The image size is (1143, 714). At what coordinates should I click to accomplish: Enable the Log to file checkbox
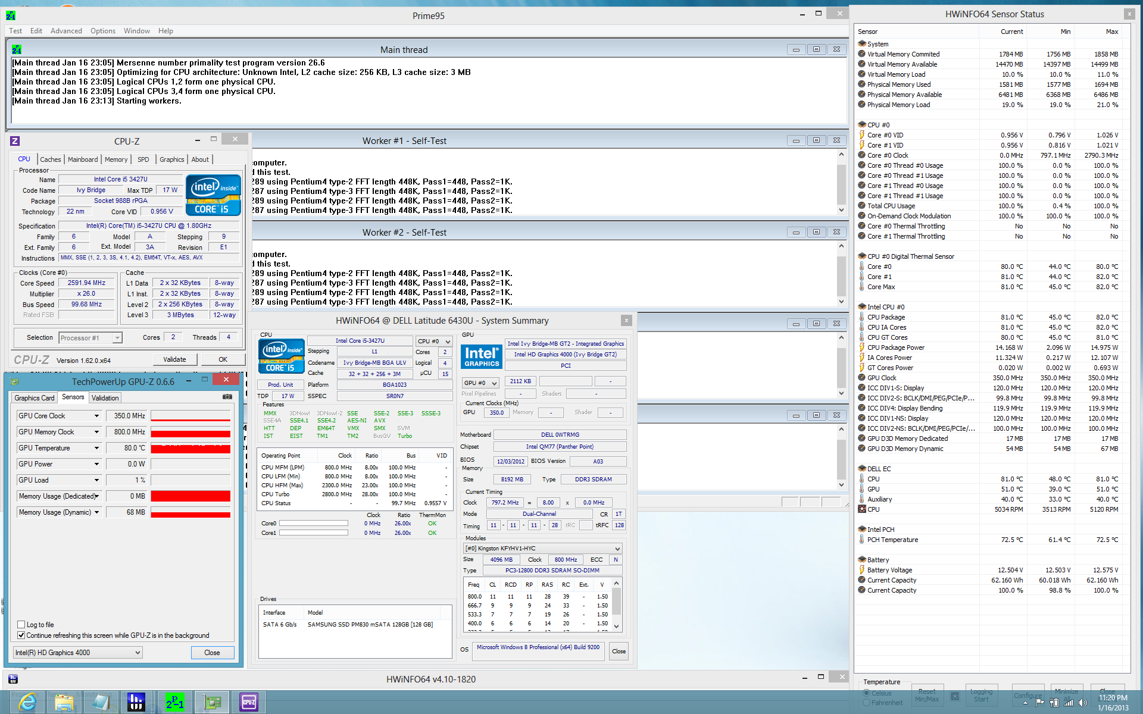point(21,625)
